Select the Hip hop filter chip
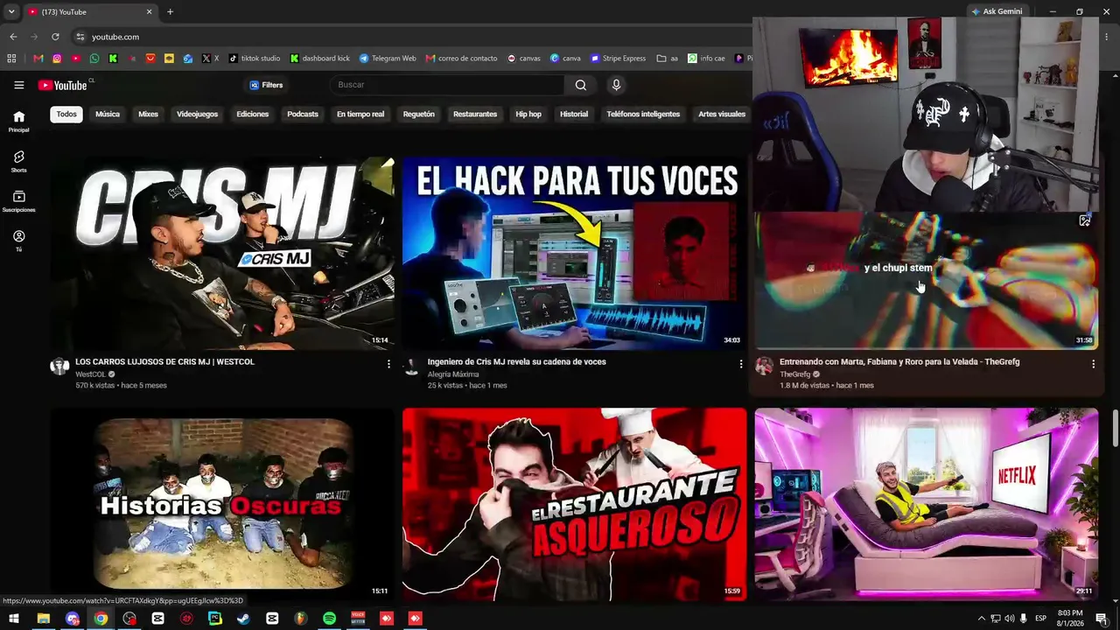 528,114
